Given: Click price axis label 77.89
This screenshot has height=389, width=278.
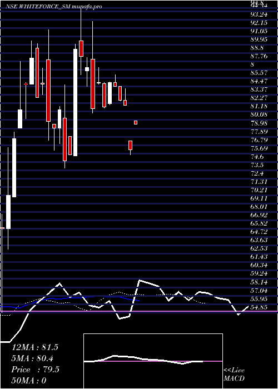Looking at the screenshot, I should point(259,132).
